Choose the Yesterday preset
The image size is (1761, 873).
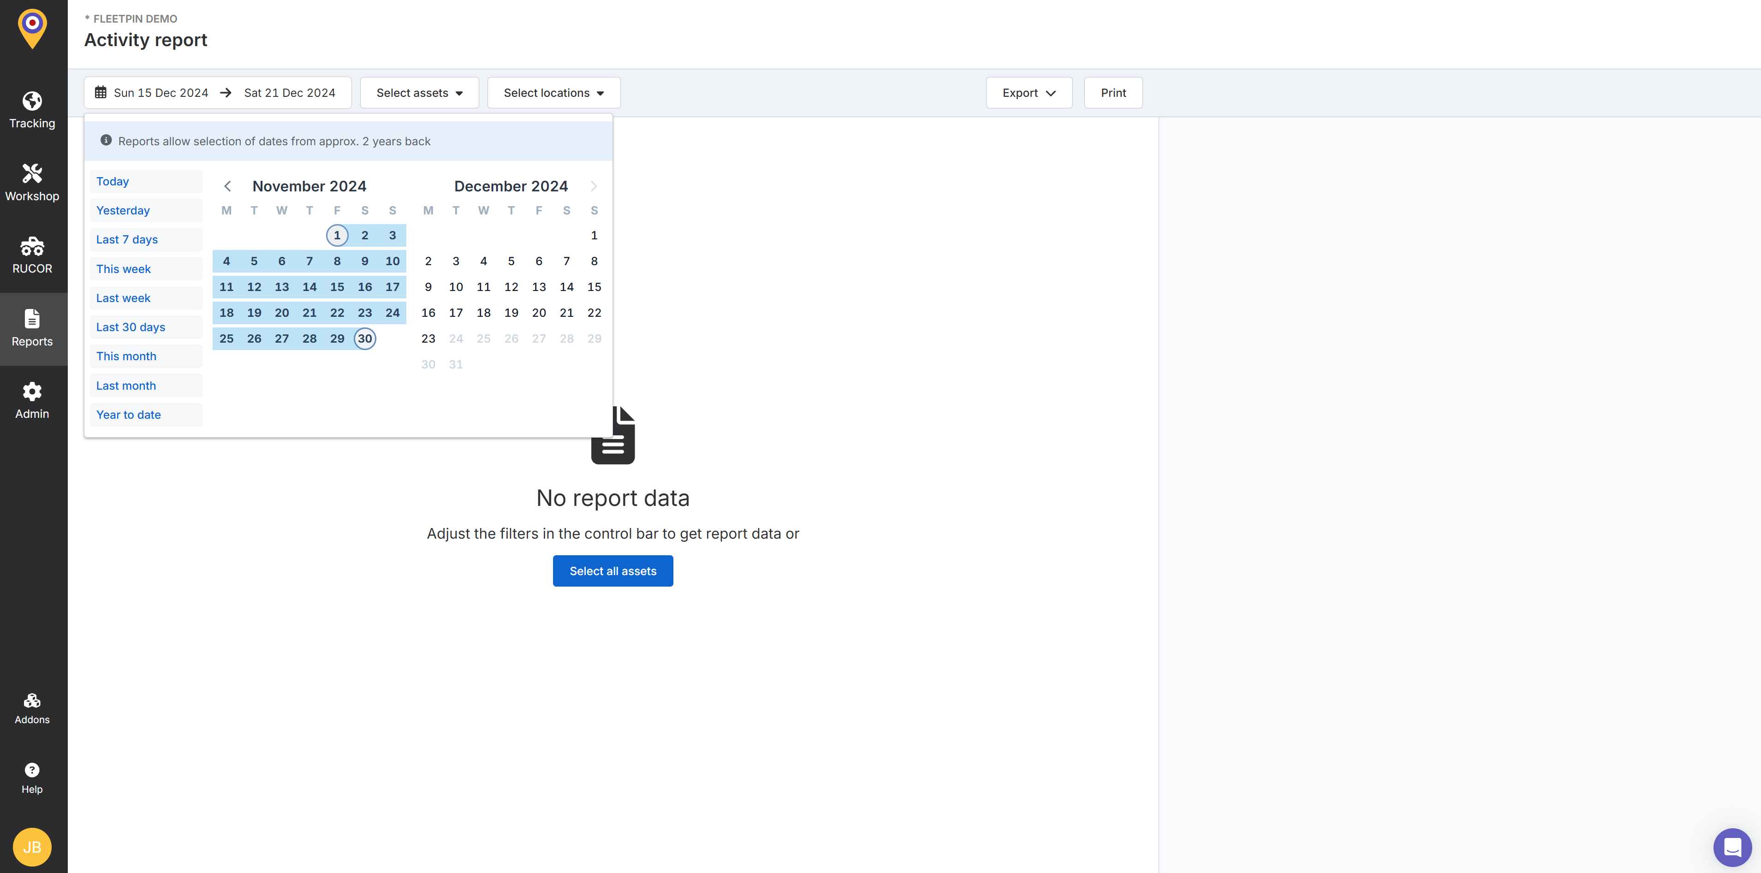[x=146, y=211]
